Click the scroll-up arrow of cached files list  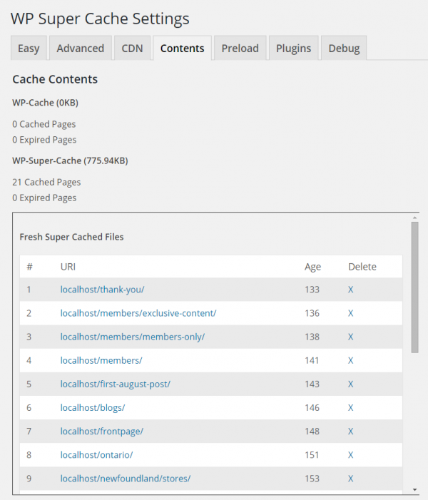click(x=414, y=218)
